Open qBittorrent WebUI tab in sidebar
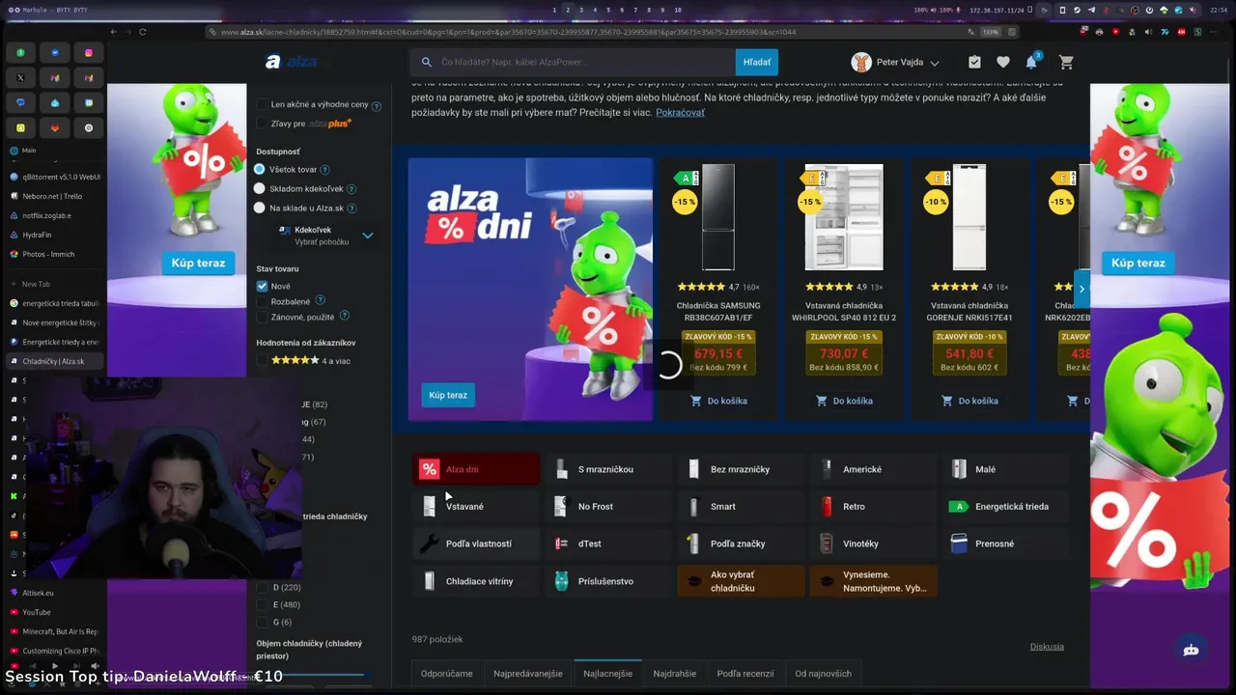The width and height of the screenshot is (1236, 695). 55,177
